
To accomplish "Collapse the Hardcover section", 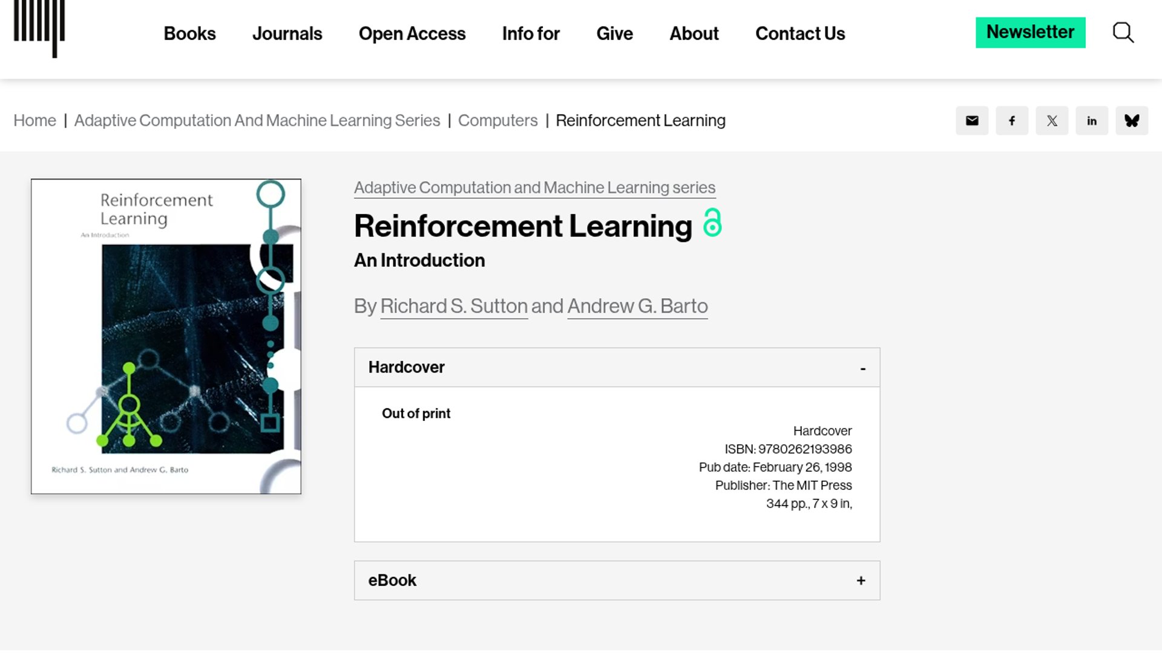I will coord(862,368).
